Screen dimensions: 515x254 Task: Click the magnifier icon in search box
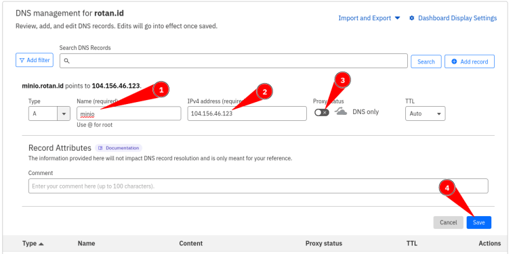pyautogui.click(x=66, y=61)
